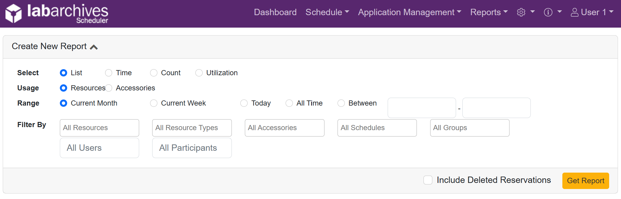Open the settings gear menu
621x199 pixels.
tap(525, 12)
